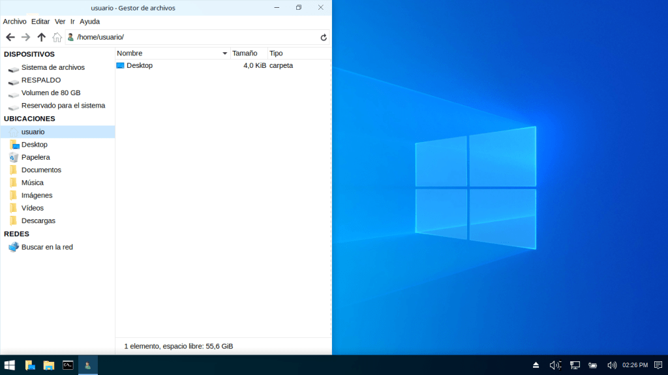Click the home folder icon in toolbar

[x=57, y=37]
